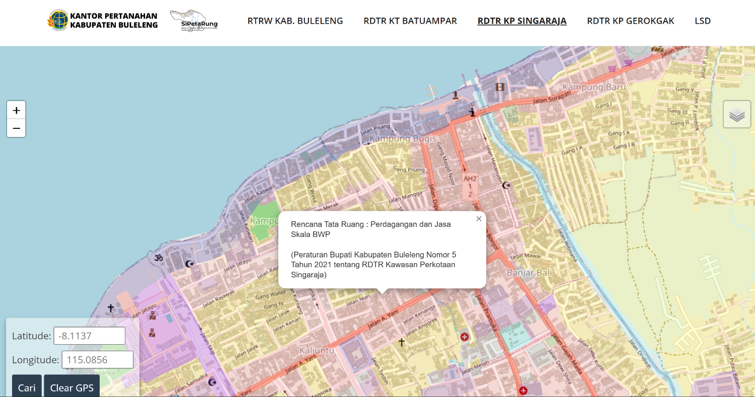Image resolution: width=755 pixels, height=397 pixels.
Task: Click the right shopping cart icon
Action: [628, 63]
